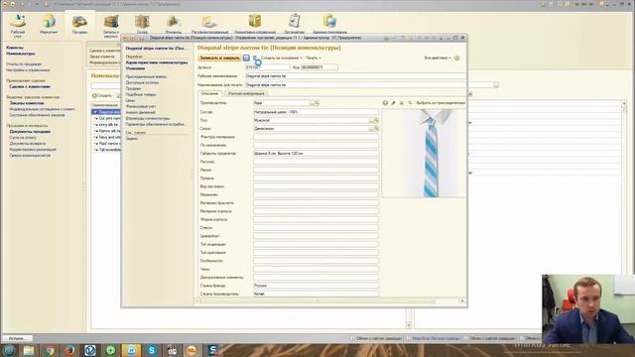
Task: Open Заказы клиентов in the main window
Action: 27,103
